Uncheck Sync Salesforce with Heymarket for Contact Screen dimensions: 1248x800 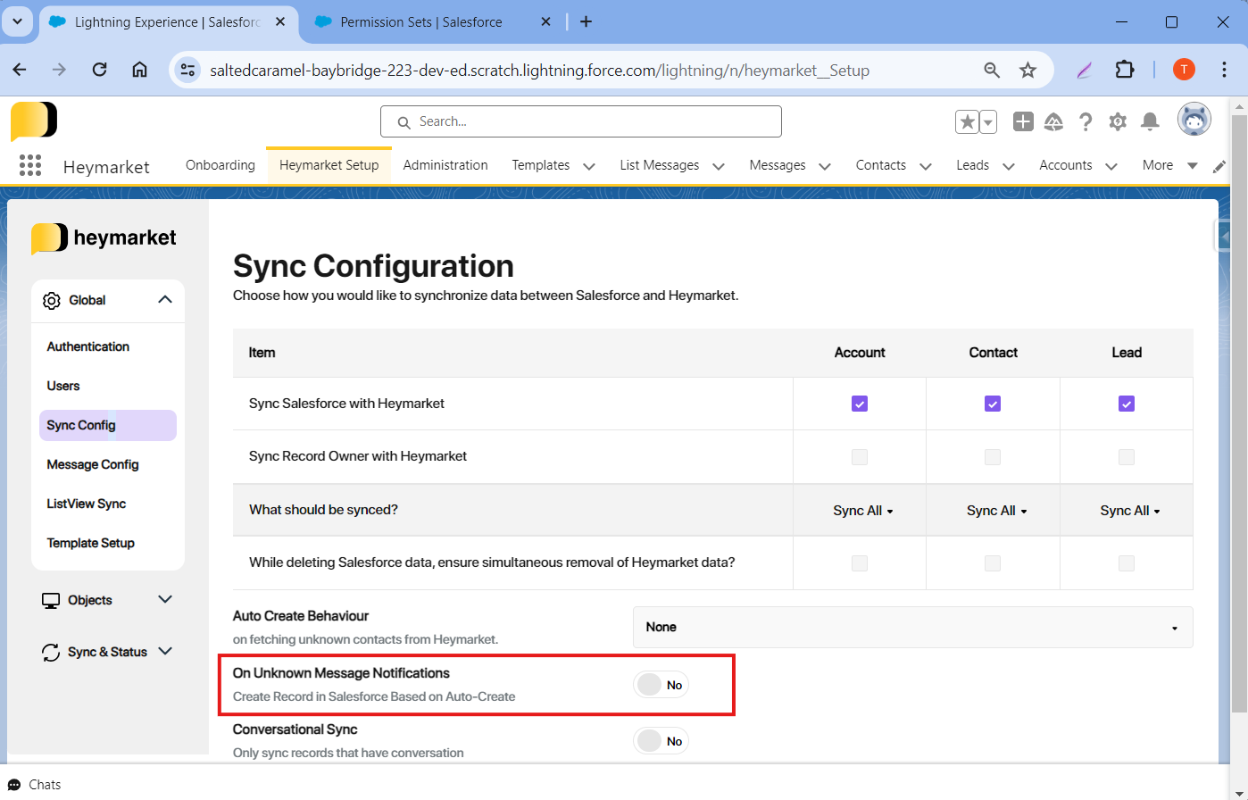pos(993,404)
